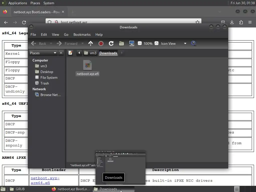Open the Icon View mode dropdown
The width and height of the screenshot is (256, 192).
pyautogui.click(x=173, y=43)
